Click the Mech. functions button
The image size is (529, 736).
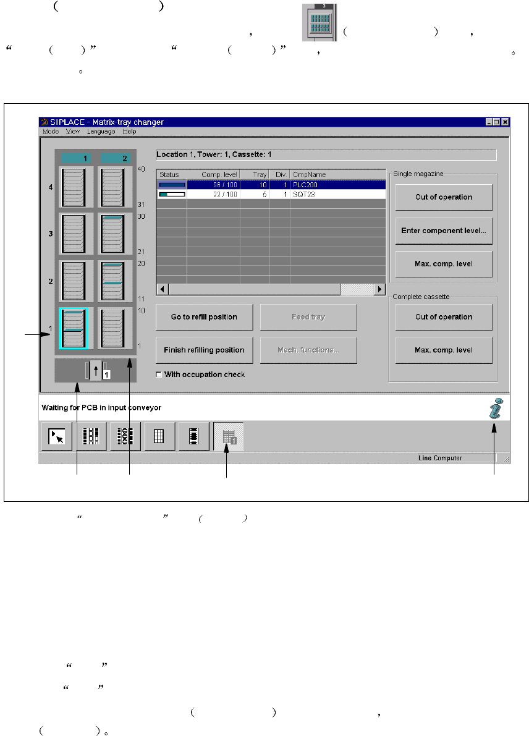coord(308,350)
